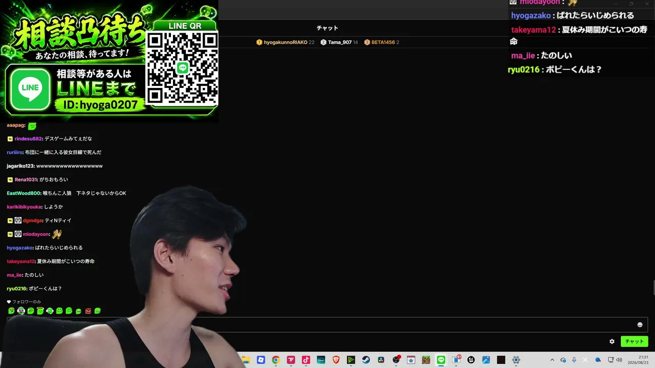The height and width of the screenshot is (368, 655).
Task: Open the フォロワーのみ followers-only indicator
Action: [24, 302]
